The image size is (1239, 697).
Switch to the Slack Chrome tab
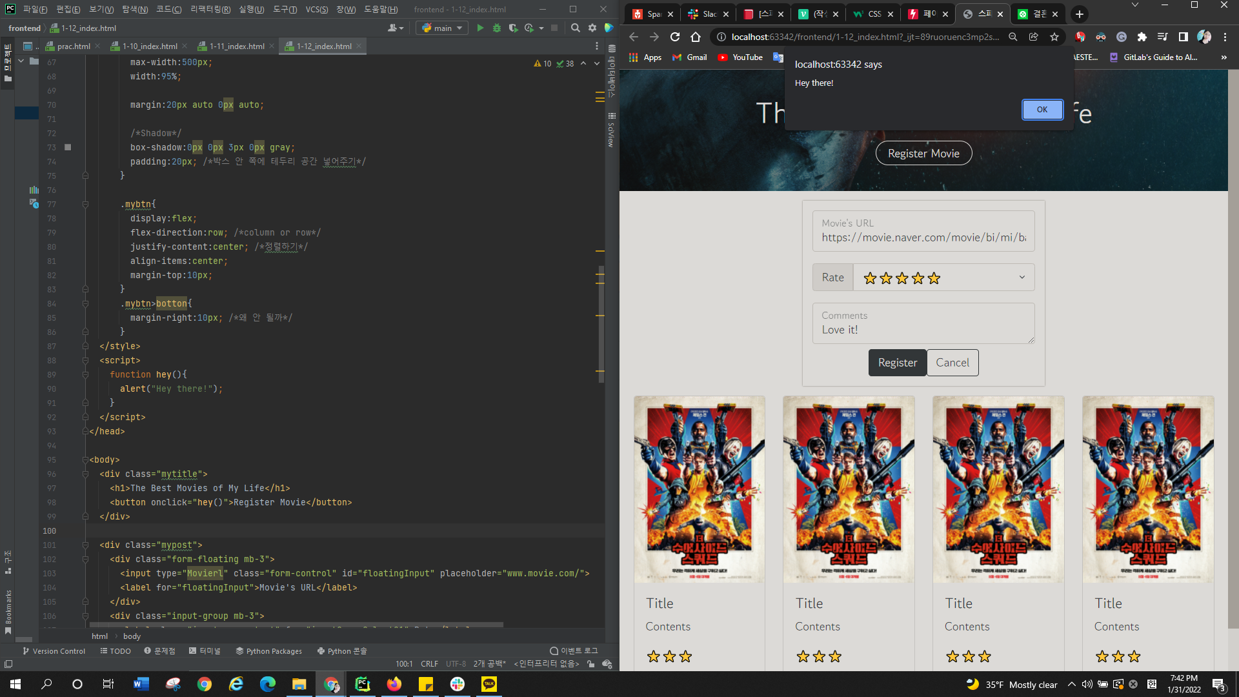pos(709,14)
